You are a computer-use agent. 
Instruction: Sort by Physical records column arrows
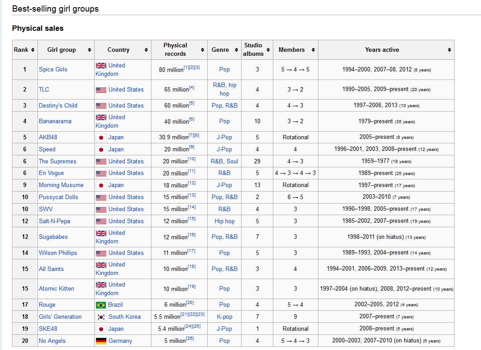pos(202,50)
